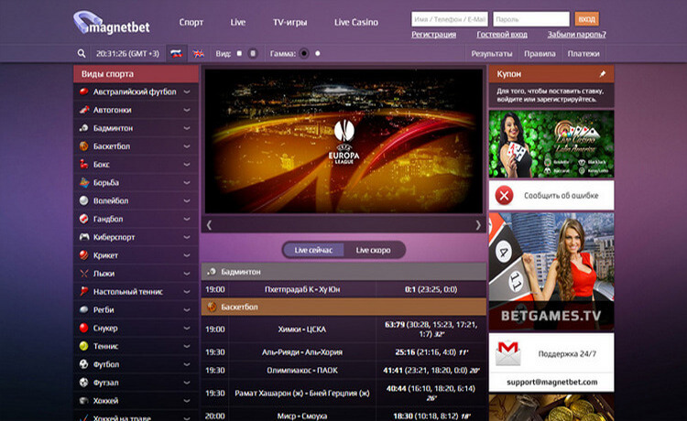
Task: Open the Регистрация link
Action: 434,34
